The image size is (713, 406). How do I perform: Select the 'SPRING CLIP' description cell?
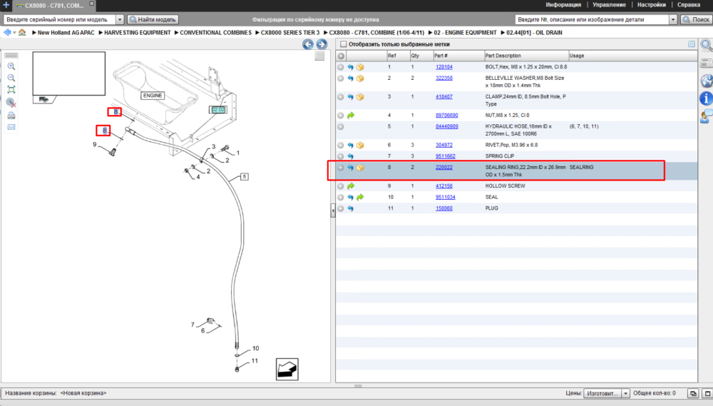click(499, 156)
